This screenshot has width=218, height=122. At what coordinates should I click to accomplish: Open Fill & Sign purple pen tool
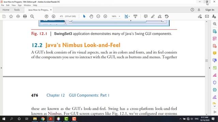point(215,97)
